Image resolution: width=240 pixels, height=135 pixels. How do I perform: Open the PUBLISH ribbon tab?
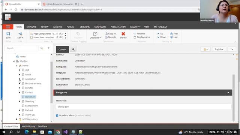71,27
